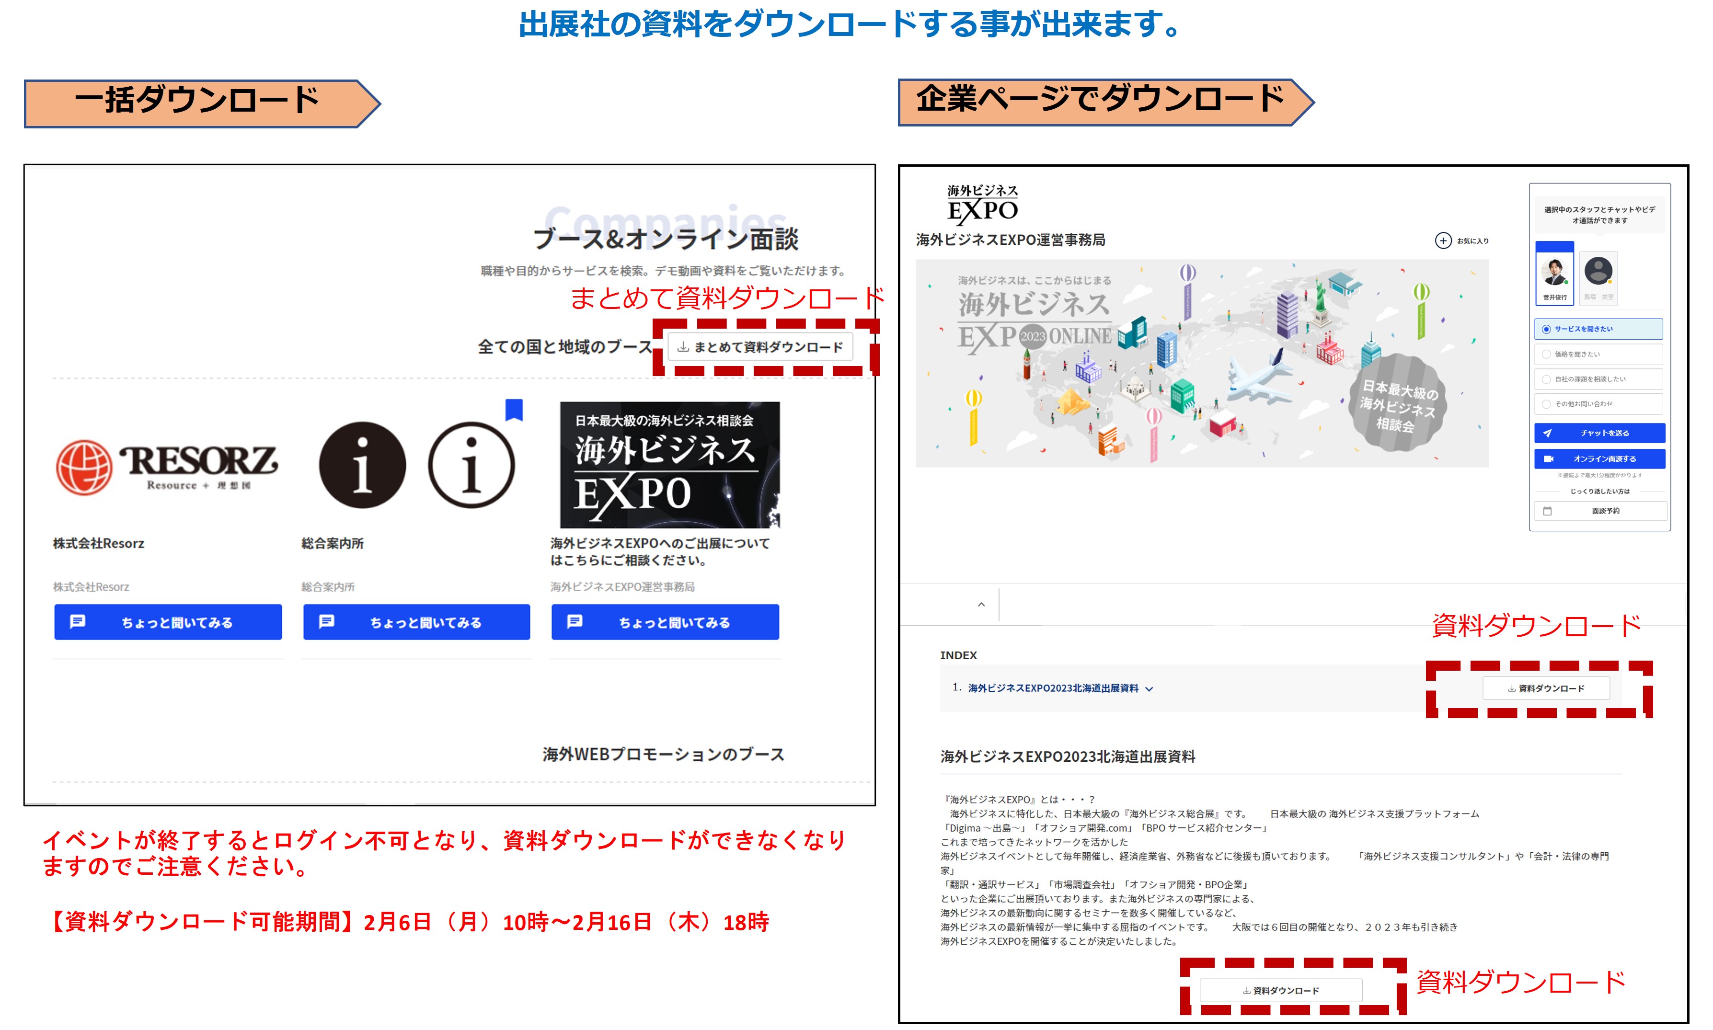Select 自社の課題を相談したい radio option

(1598, 379)
